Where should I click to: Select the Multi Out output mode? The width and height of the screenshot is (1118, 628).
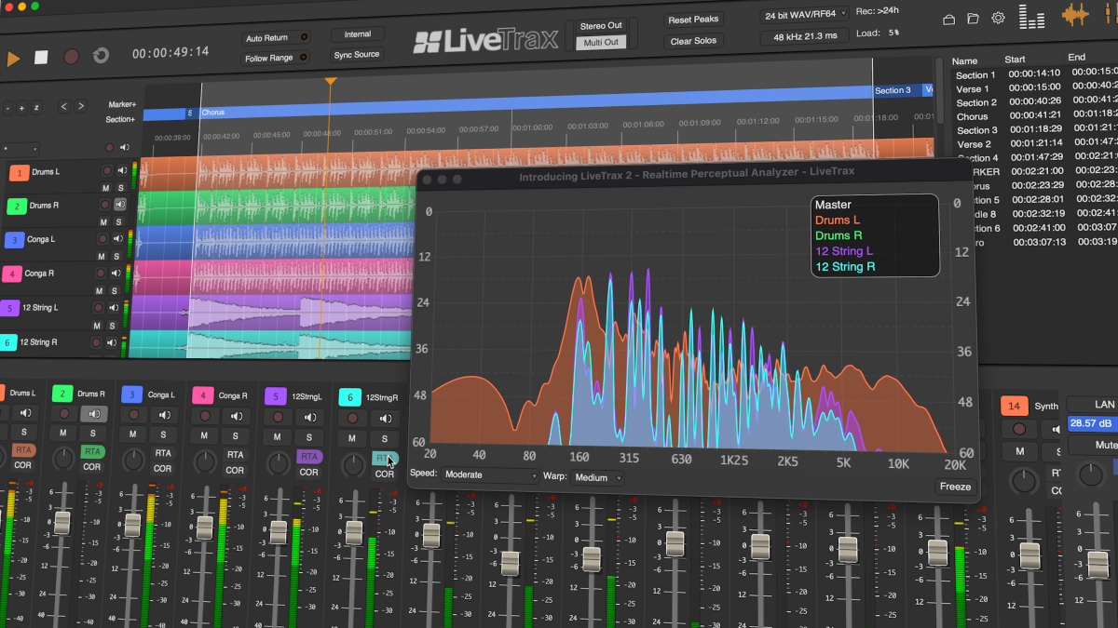coord(601,43)
